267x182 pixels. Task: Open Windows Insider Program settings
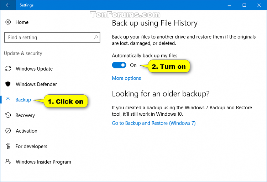pyautogui.click(x=43, y=162)
